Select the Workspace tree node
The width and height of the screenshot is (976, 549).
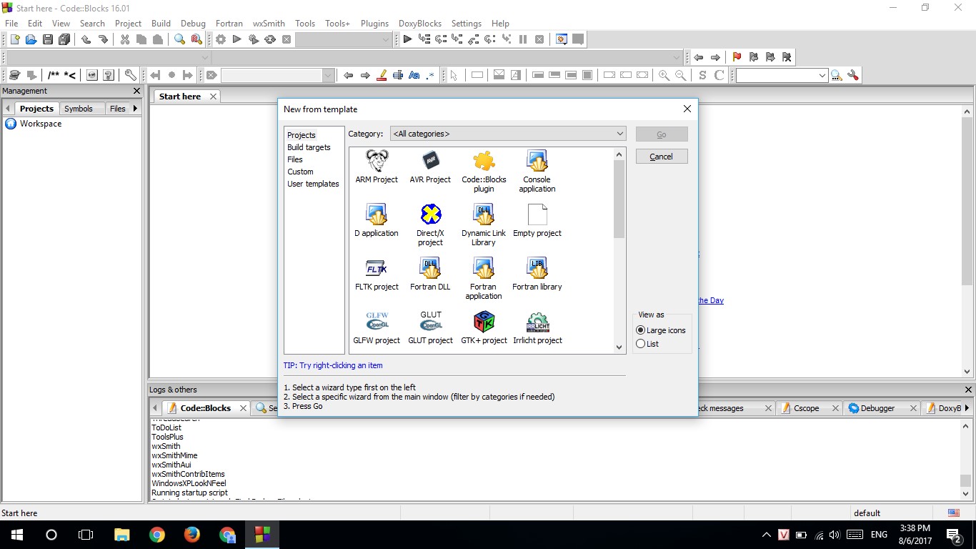point(41,124)
